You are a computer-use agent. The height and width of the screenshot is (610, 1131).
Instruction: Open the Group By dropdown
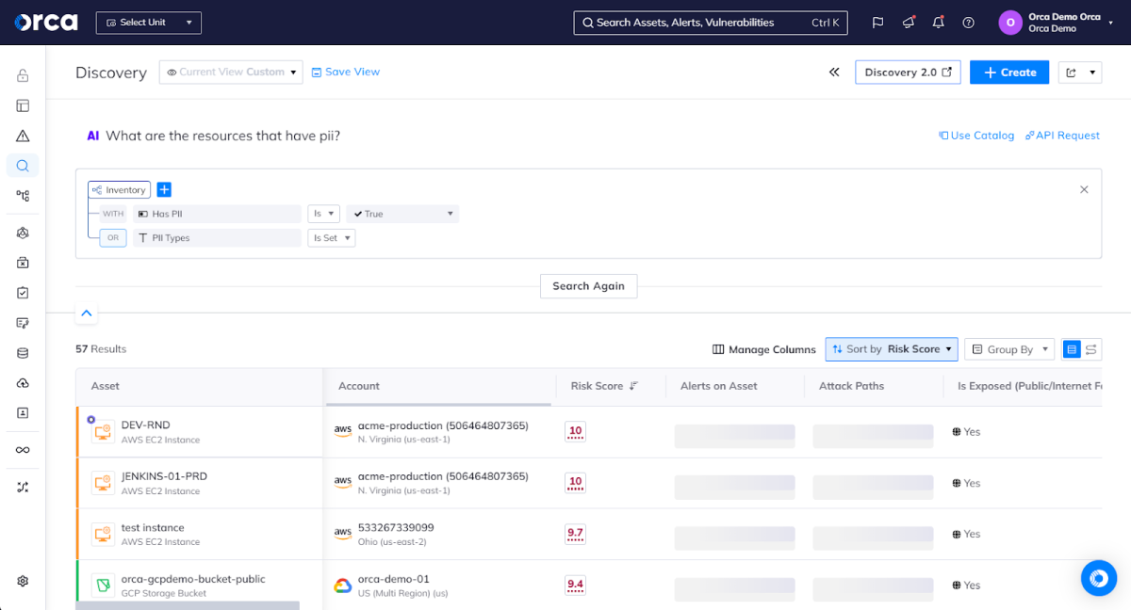click(1009, 349)
